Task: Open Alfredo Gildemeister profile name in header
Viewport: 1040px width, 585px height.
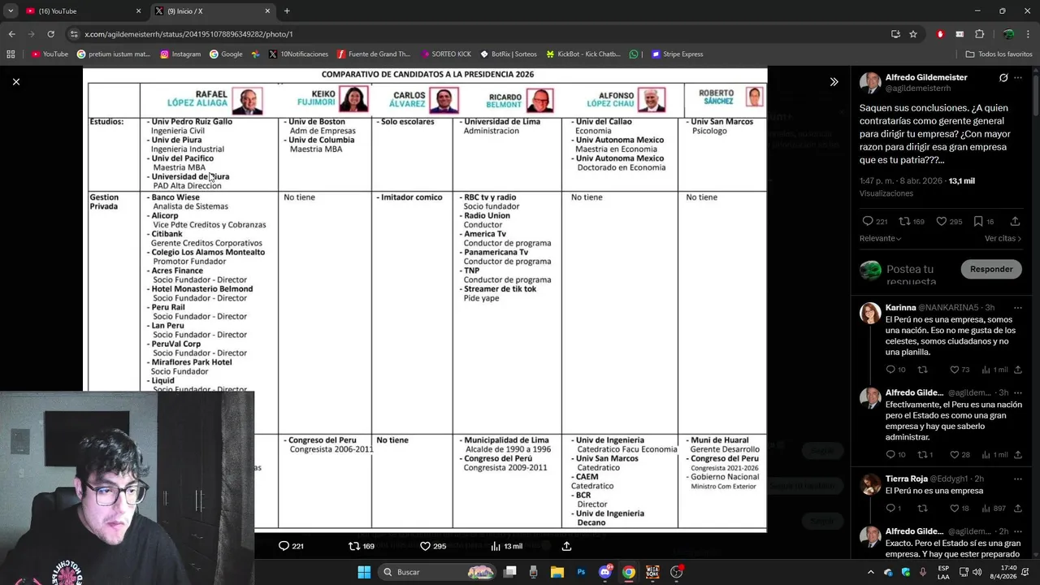Action: tap(926, 77)
